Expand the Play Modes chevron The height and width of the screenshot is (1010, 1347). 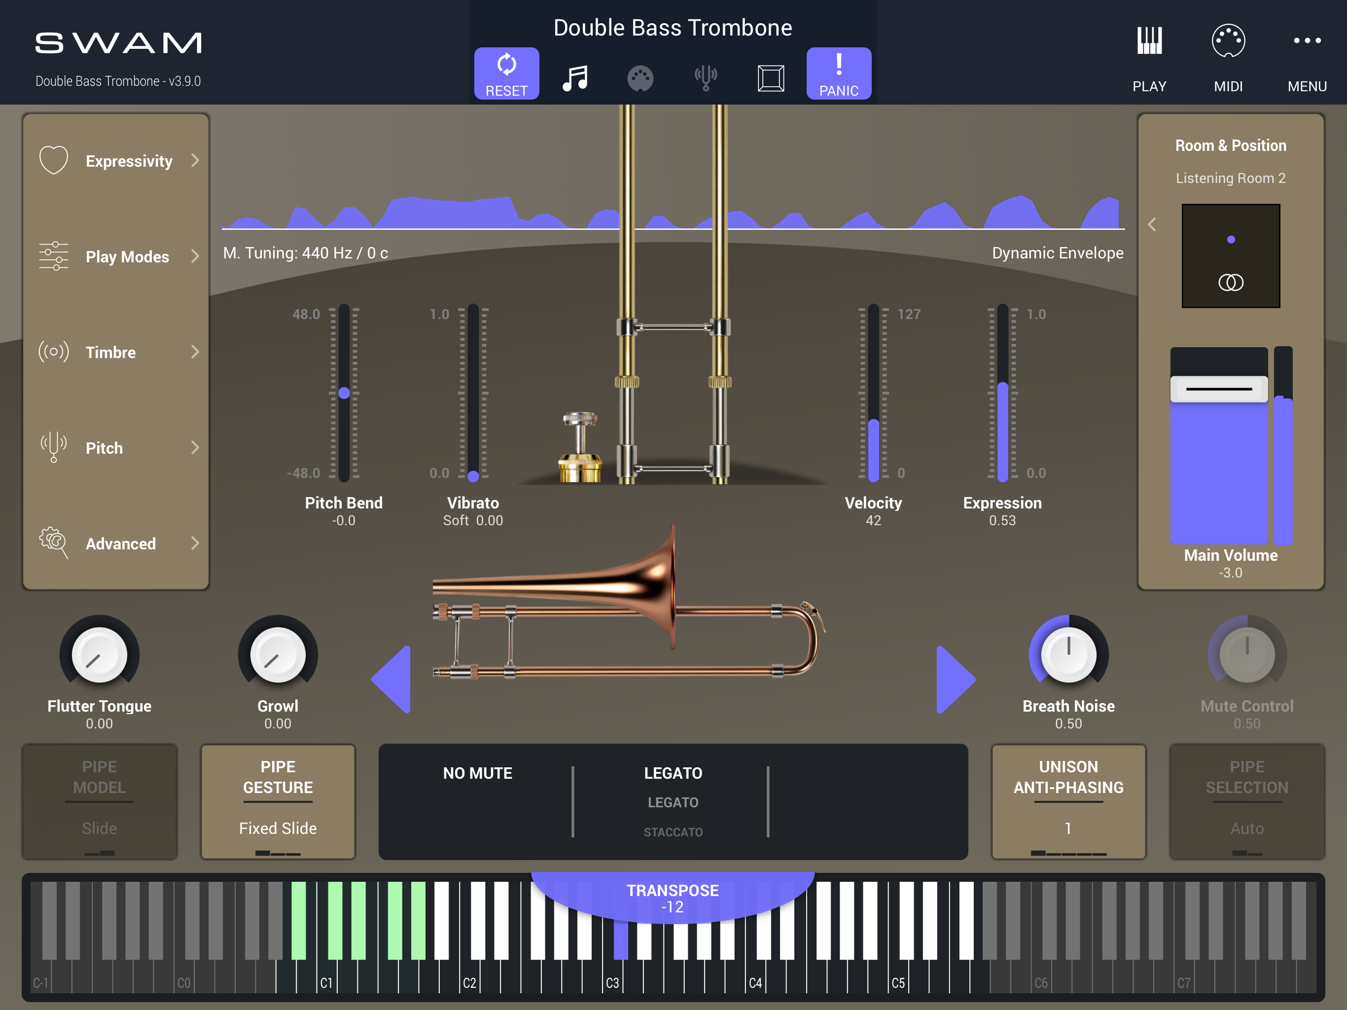(x=195, y=256)
